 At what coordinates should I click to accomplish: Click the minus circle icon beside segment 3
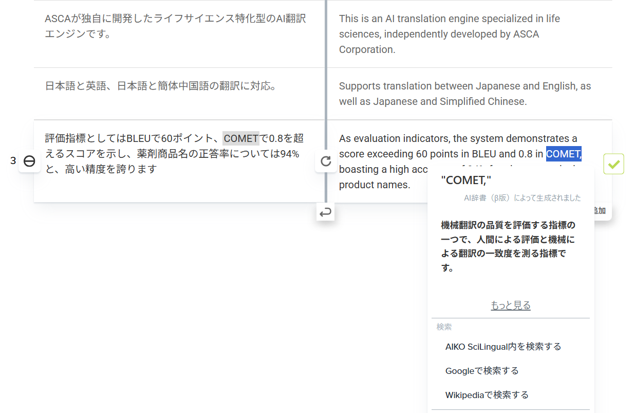click(x=29, y=161)
